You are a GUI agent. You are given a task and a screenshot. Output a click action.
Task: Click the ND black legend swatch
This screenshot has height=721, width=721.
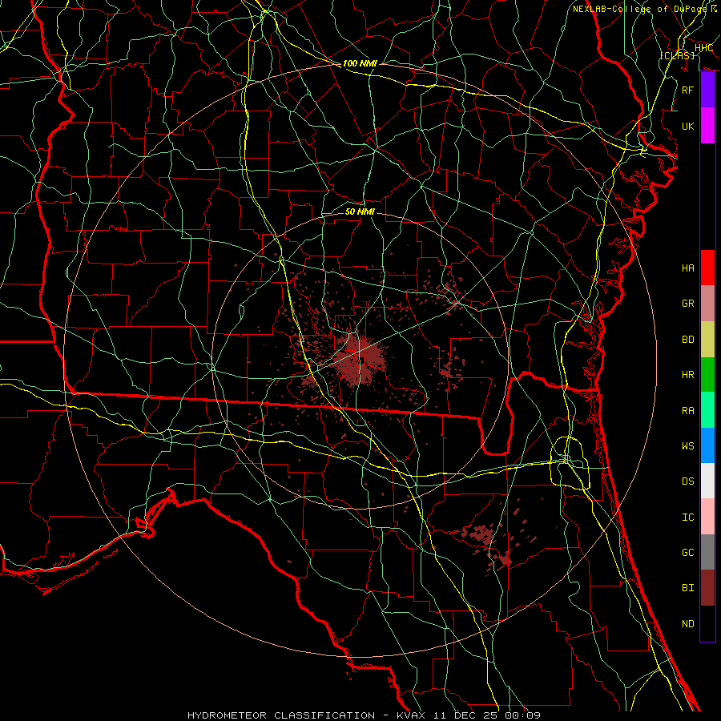coord(707,623)
